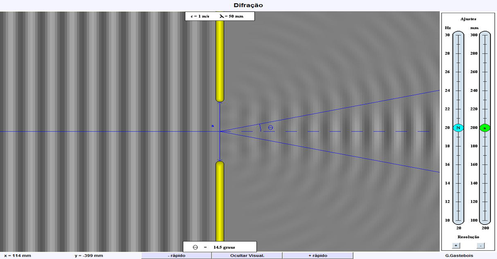Click the 'Hz' column label

pos(448,28)
